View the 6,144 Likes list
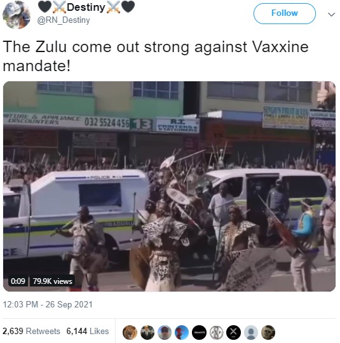 pos(88,331)
